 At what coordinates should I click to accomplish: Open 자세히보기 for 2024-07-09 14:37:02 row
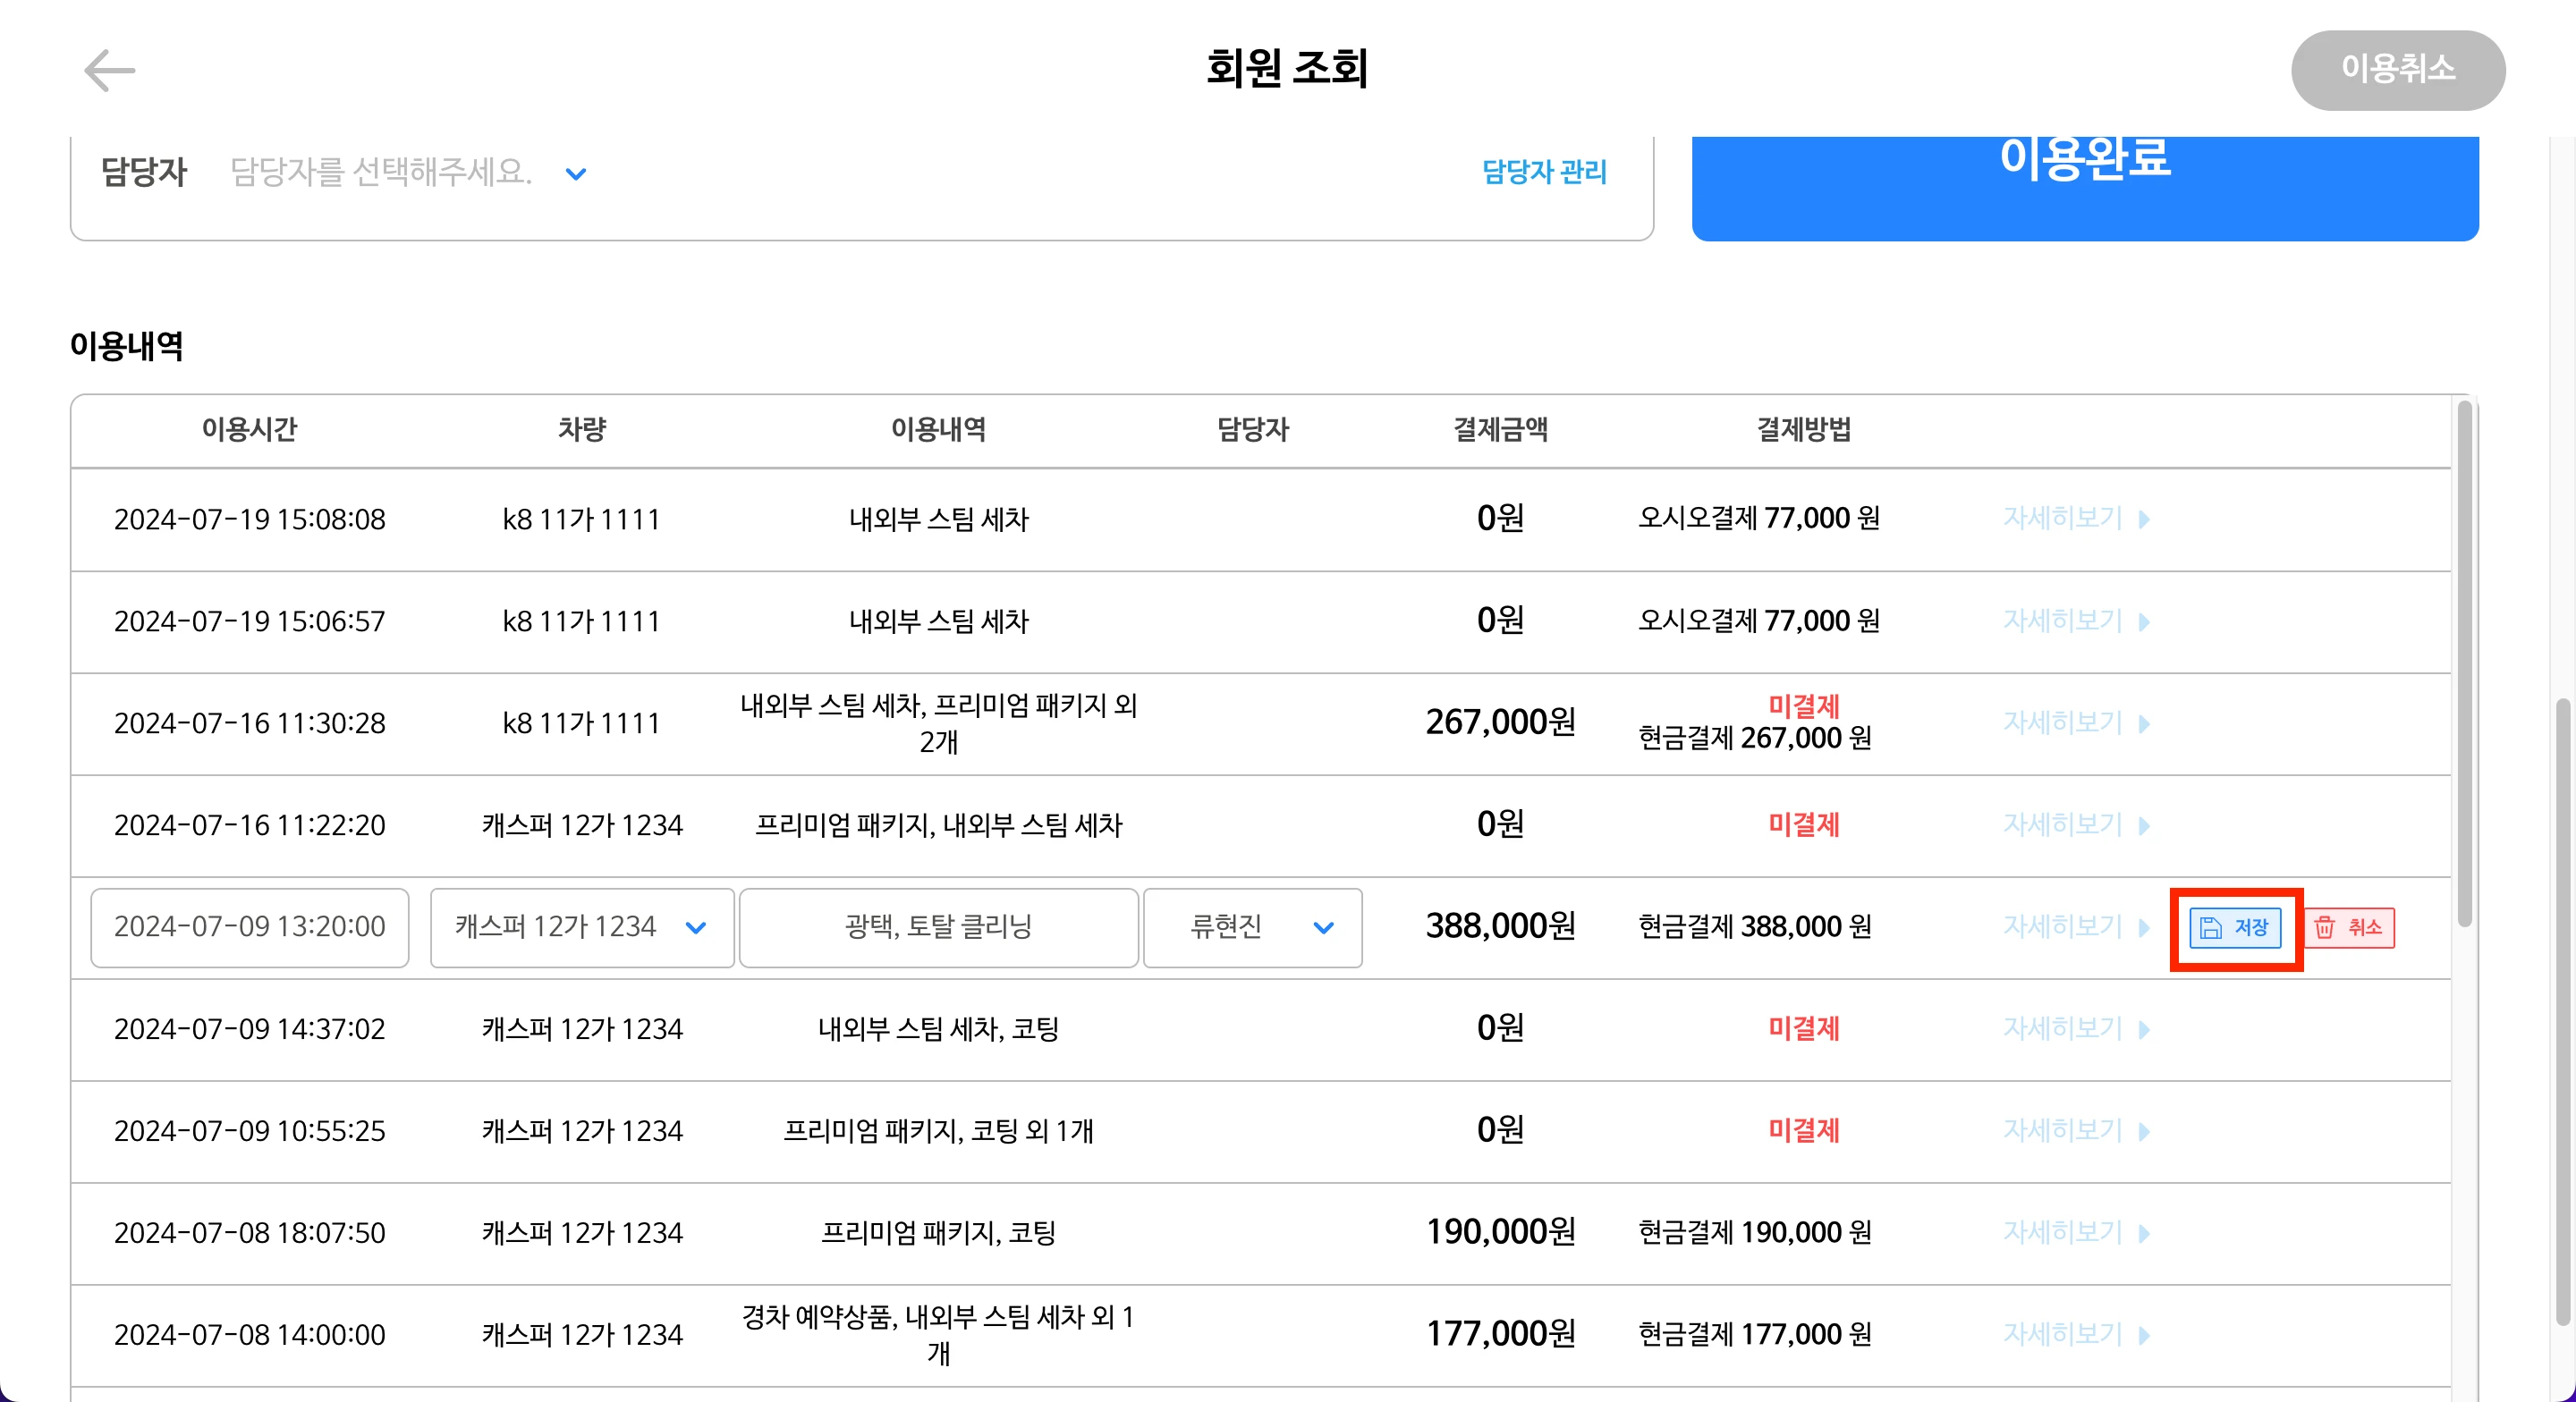tap(2076, 1029)
